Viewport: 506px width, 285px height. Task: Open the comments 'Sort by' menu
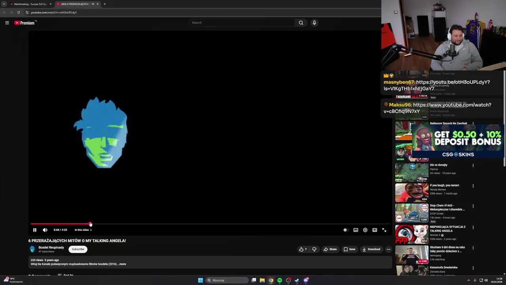coord(66,275)
